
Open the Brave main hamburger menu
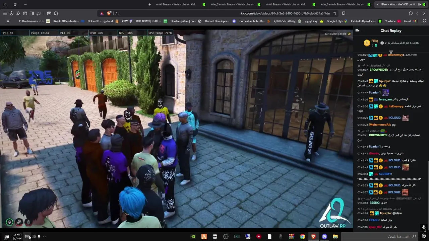coord(5,13)
